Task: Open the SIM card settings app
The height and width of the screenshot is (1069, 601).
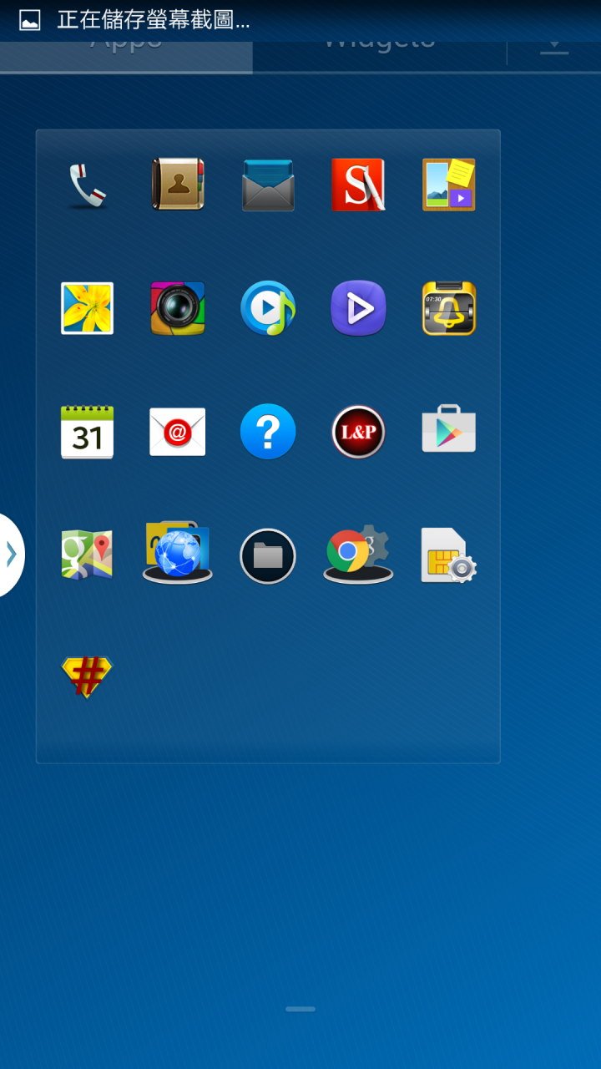Action: (x=448, y=555)
